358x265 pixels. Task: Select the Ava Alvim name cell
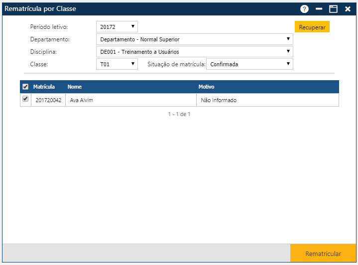pyautogui.click(x=81, y=100)
